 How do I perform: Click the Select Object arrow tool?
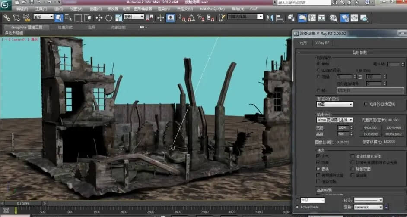pos(59,18)
